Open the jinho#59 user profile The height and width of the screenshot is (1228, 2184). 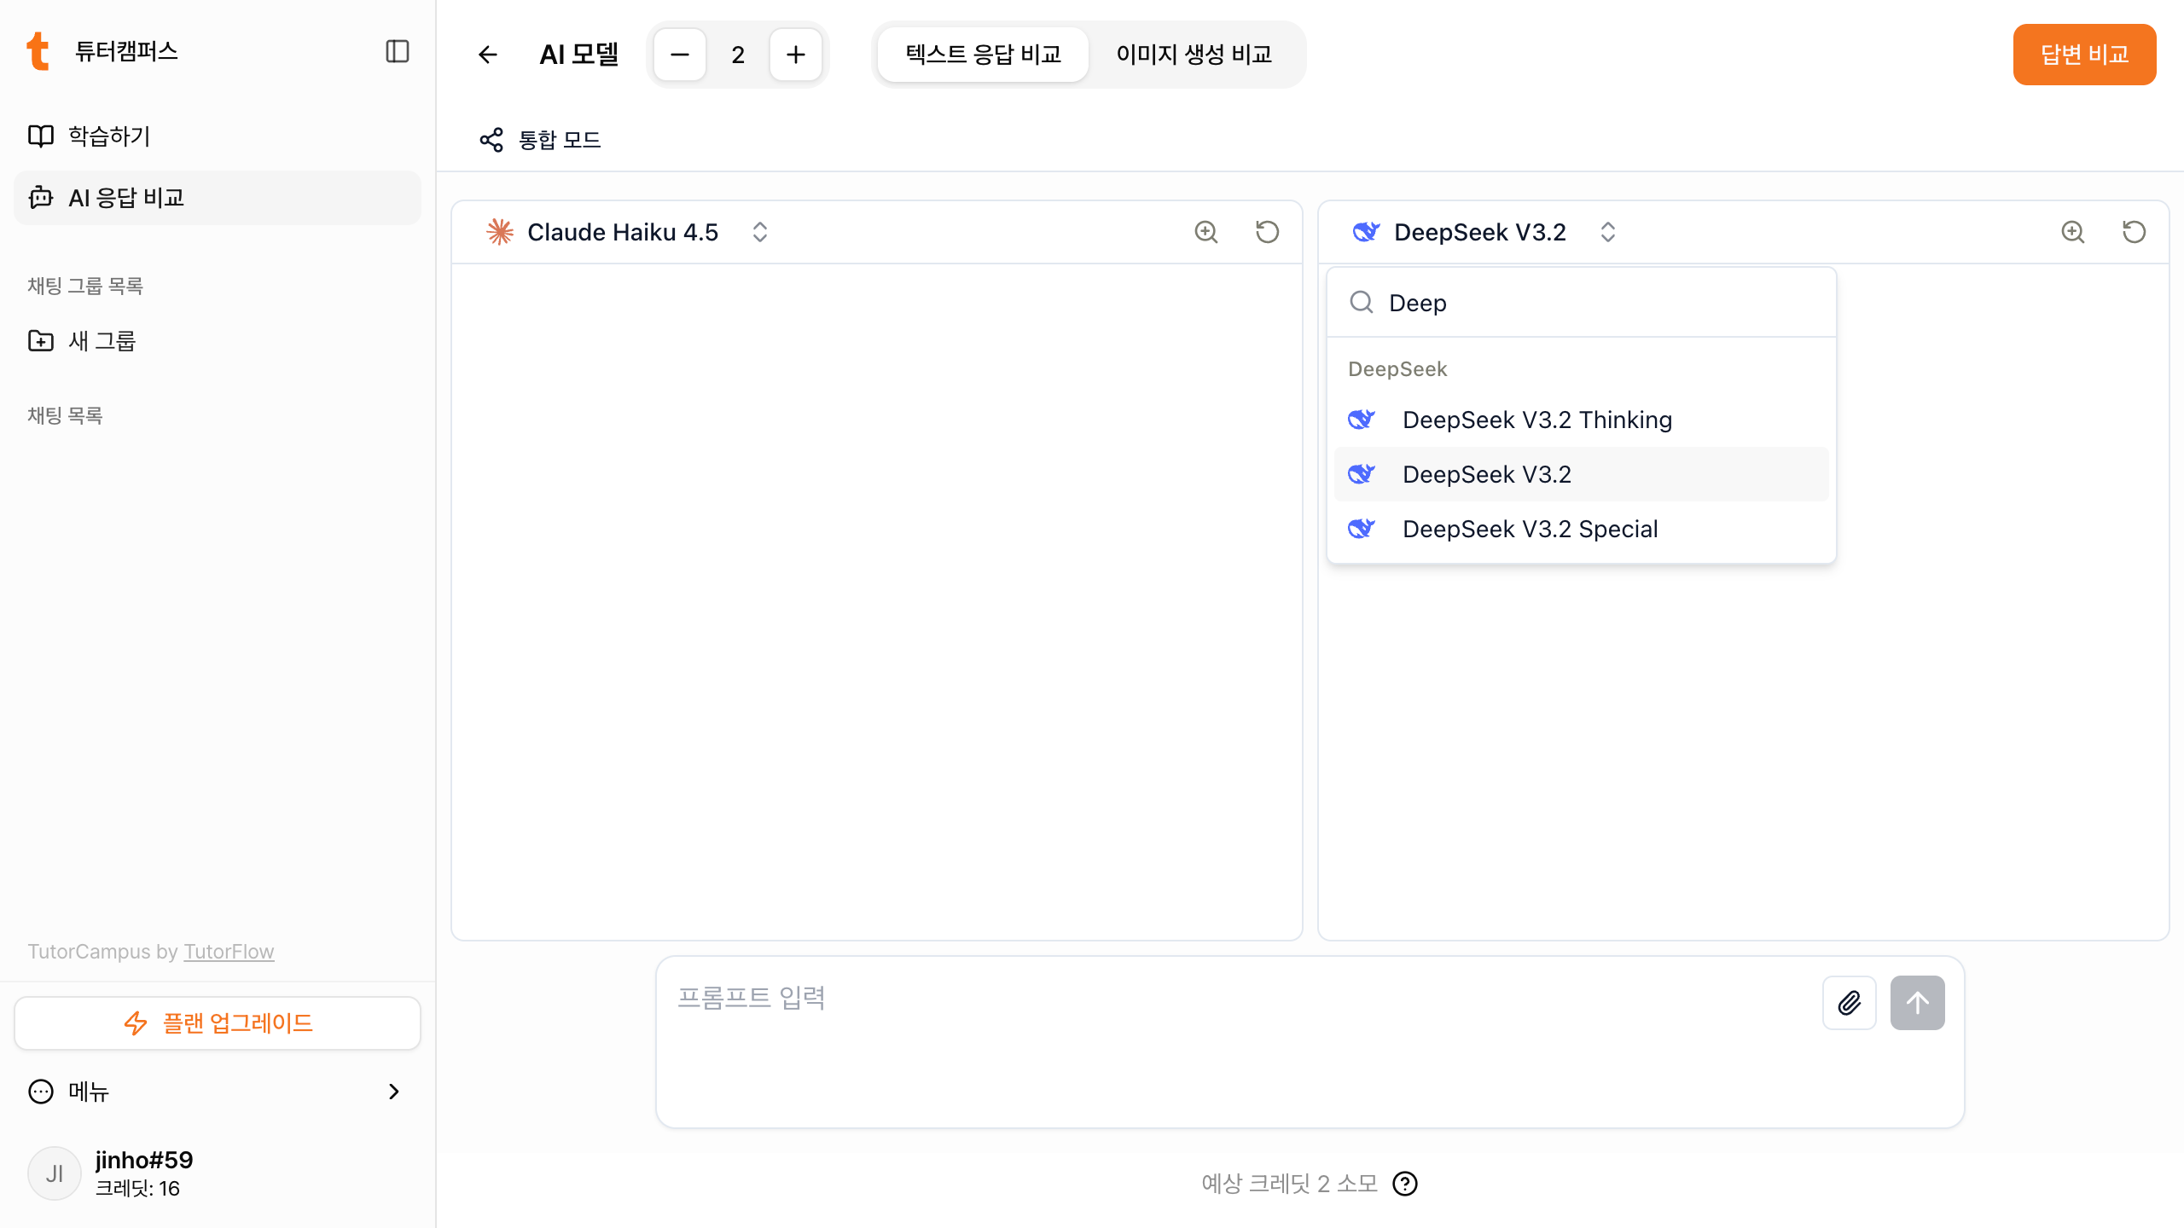(218, 1173)
